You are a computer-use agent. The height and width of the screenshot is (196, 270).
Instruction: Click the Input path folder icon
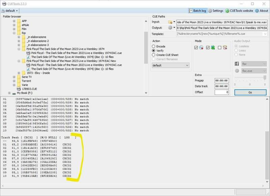click(170, 22)
